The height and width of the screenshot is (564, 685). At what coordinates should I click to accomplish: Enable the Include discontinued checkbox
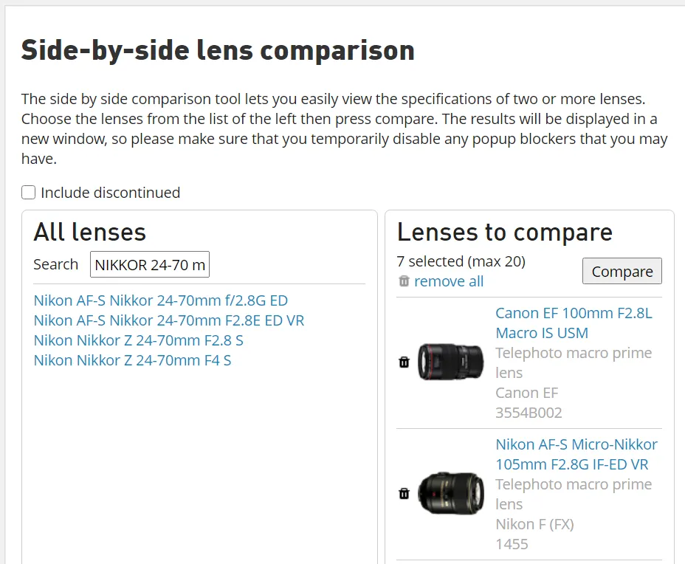(28, 192)
